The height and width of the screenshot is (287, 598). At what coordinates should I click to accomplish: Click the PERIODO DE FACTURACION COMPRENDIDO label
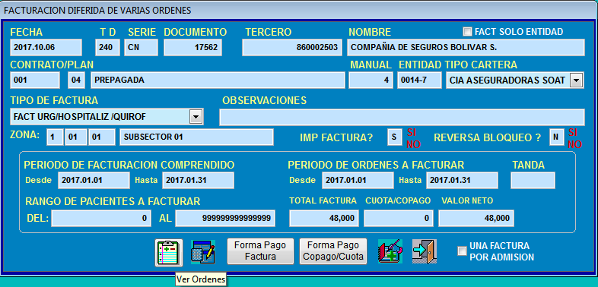[129, 165]
